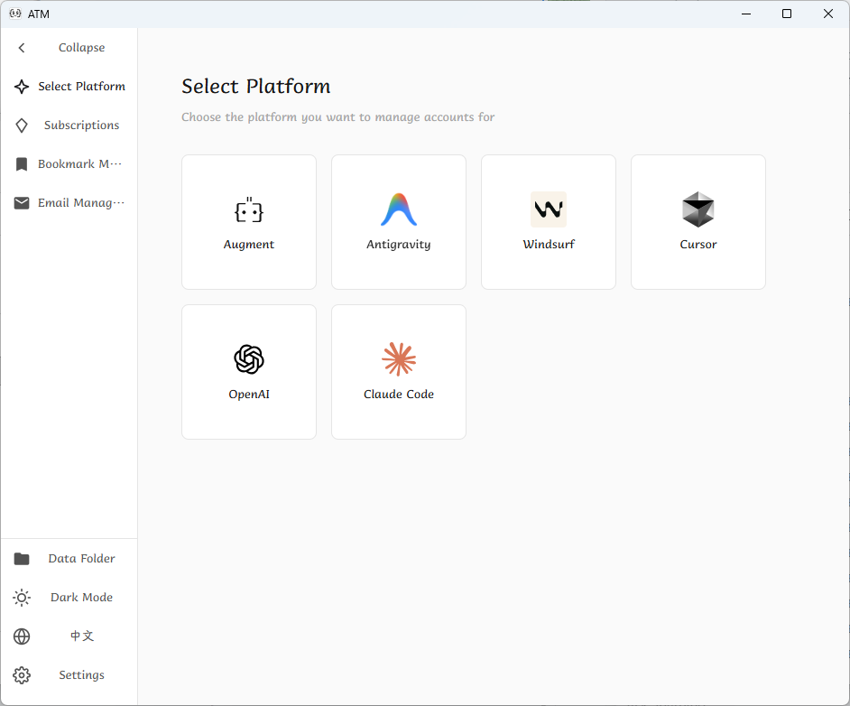Click the Augment robot face logo

coord(249,209)
